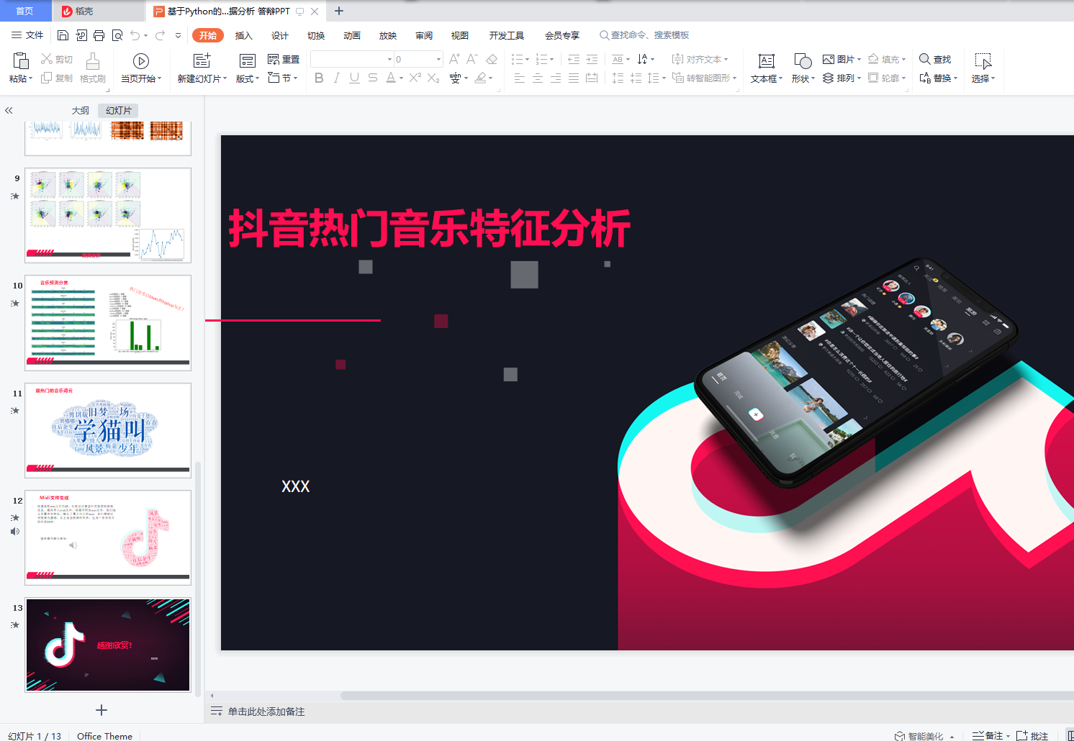Click the Notes (备注) status bar button
This screenshot has height=741, width=1074.
tap(988, 736)
